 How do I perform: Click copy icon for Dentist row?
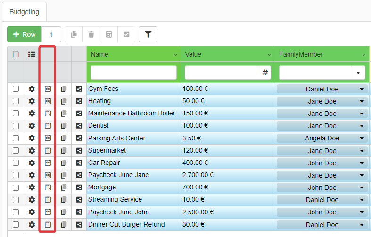64,126
